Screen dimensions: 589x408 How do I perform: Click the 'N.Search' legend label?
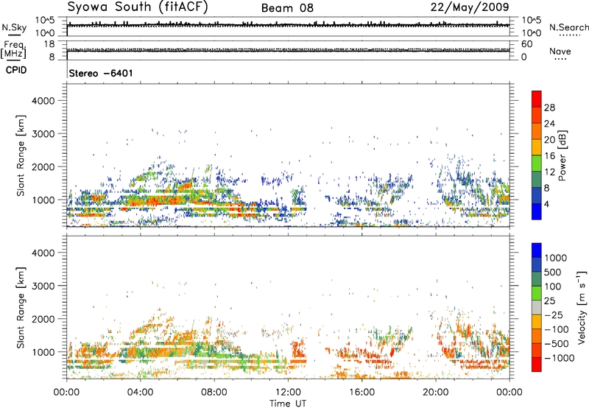coord(569,27)
